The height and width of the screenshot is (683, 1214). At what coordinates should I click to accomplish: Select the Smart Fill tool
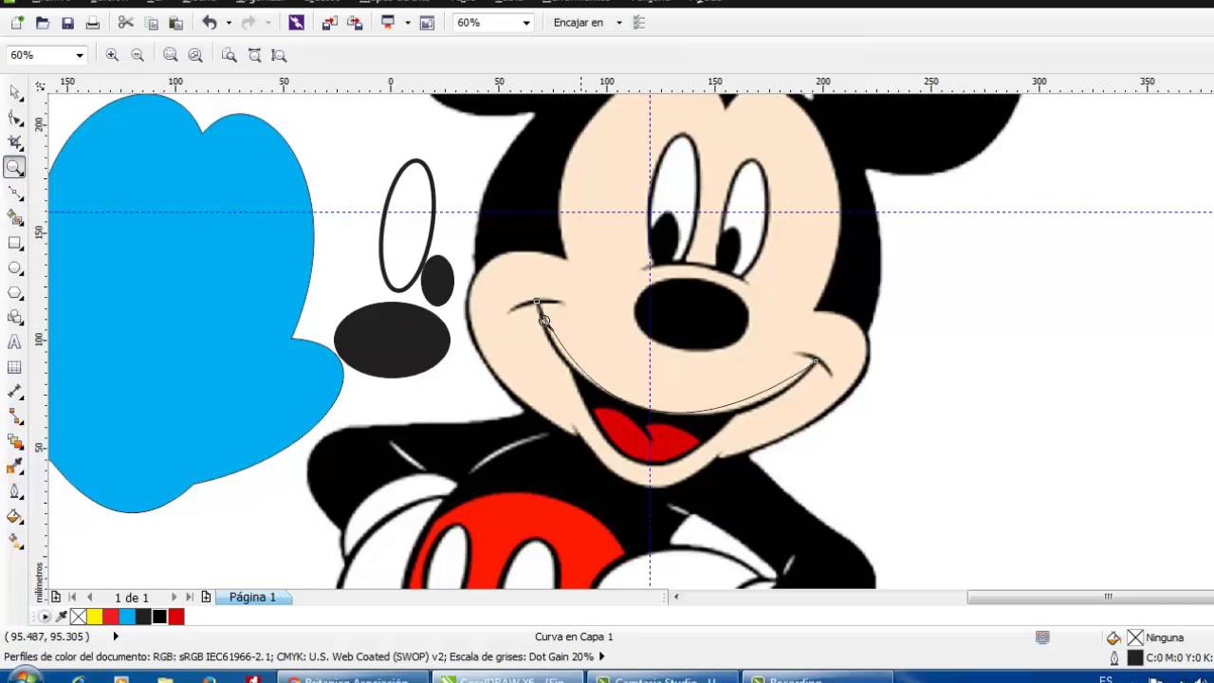15,217
